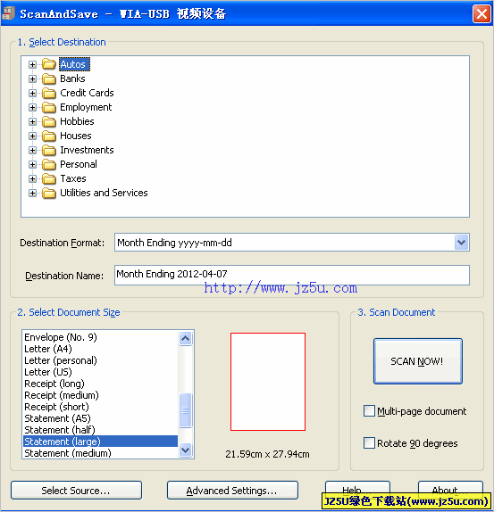Choose Statement (medium) document size
The image size is (494, 512).
coord(101,453)
